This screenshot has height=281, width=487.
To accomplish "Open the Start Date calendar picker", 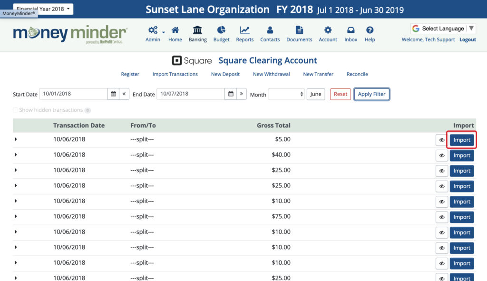I will [113, 94].
